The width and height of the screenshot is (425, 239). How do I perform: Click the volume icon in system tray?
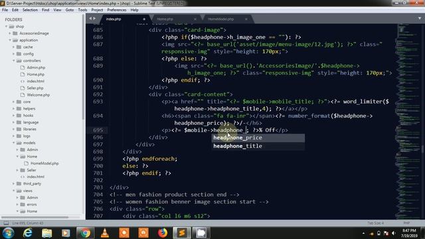394,233
